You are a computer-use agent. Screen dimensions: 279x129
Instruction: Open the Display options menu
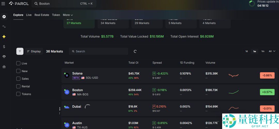click(34, 51)
